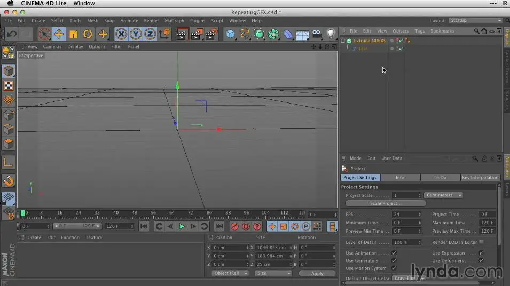Adjust the Level of Detail stepper

click(x=420, y=242)
